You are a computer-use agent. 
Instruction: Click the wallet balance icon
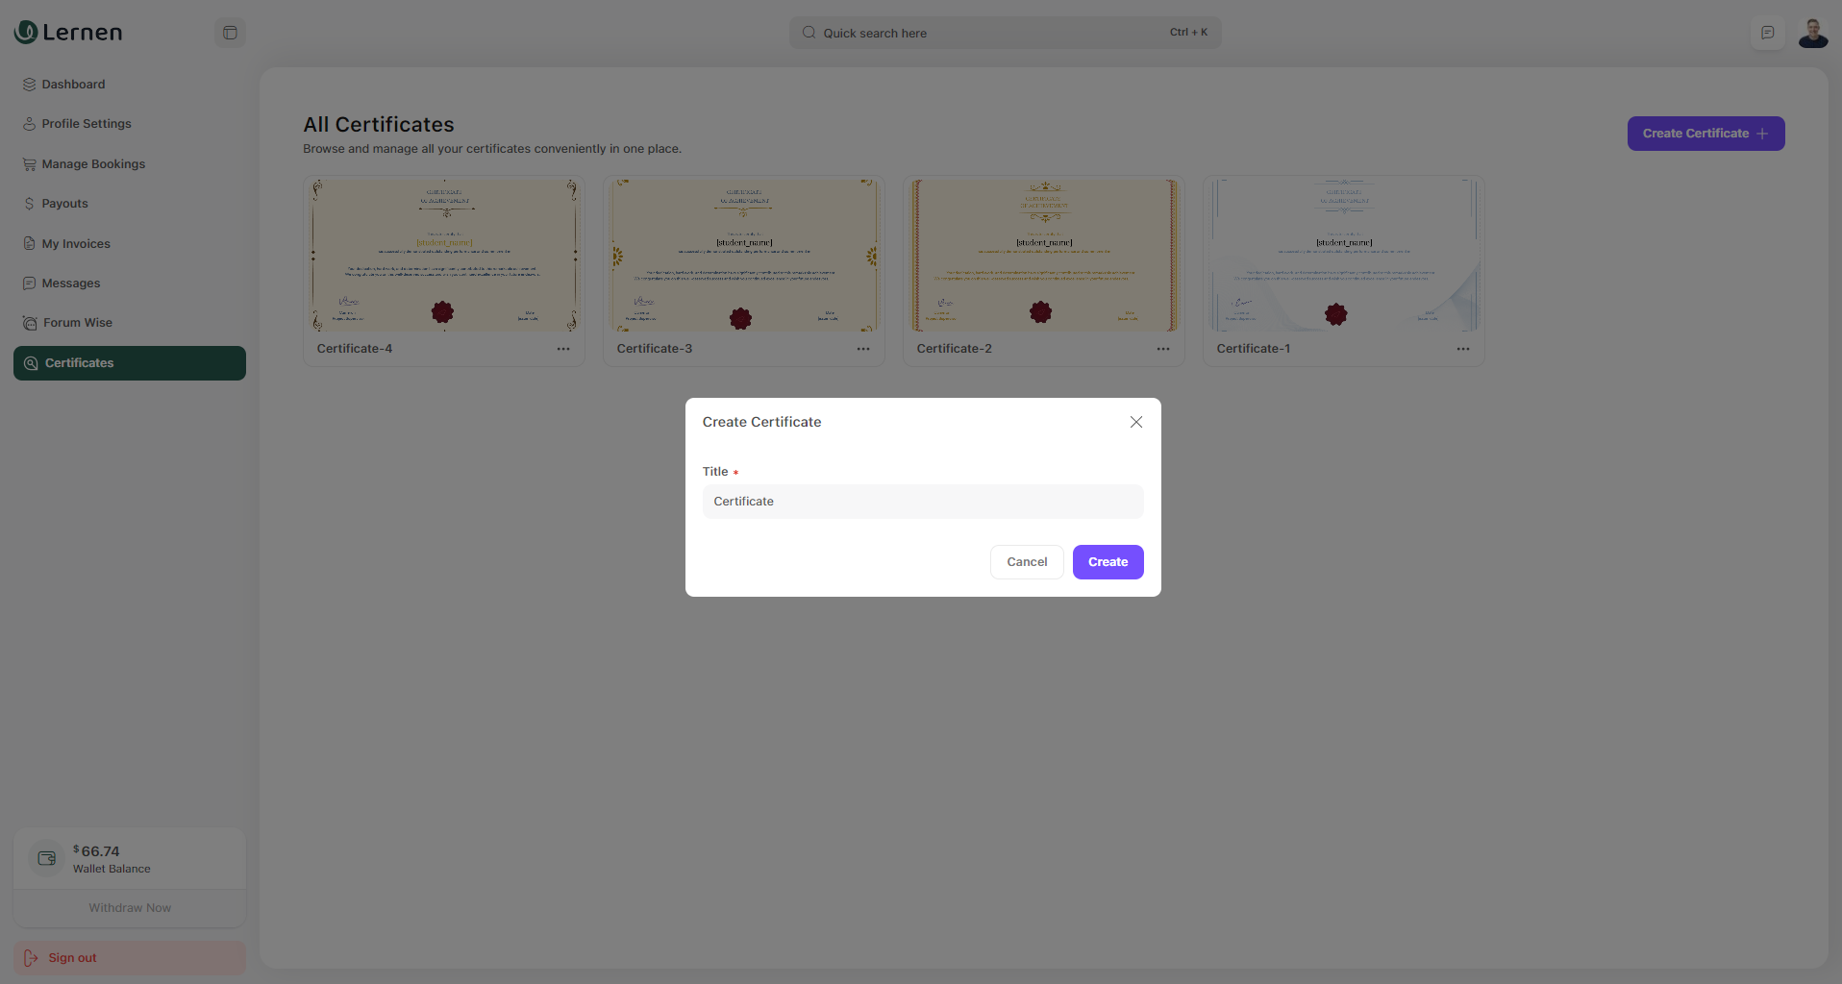(46, 858)
